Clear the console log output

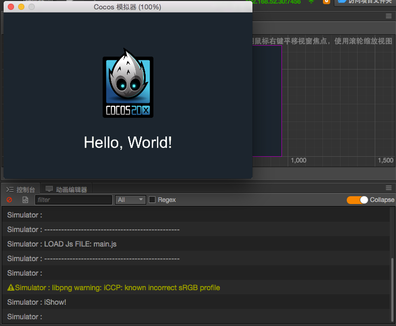(x=9, y=200)
